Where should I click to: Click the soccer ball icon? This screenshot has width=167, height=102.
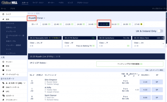coord(3,62)
